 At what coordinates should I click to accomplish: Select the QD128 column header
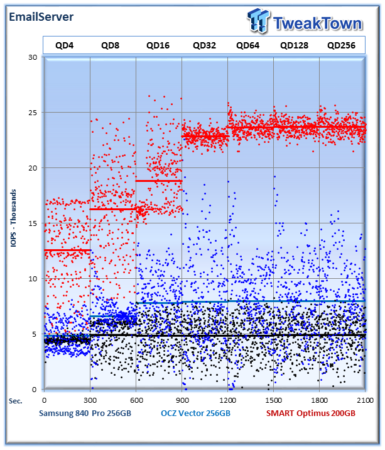(x=294, y=45)
